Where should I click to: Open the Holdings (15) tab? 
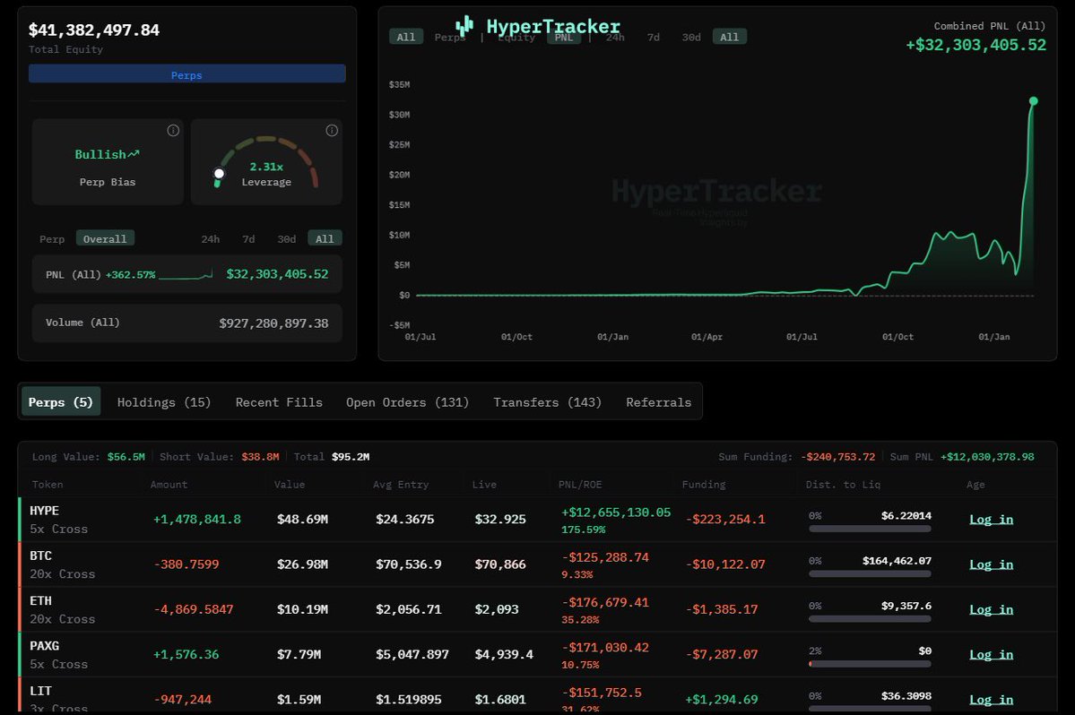[164, 402]
